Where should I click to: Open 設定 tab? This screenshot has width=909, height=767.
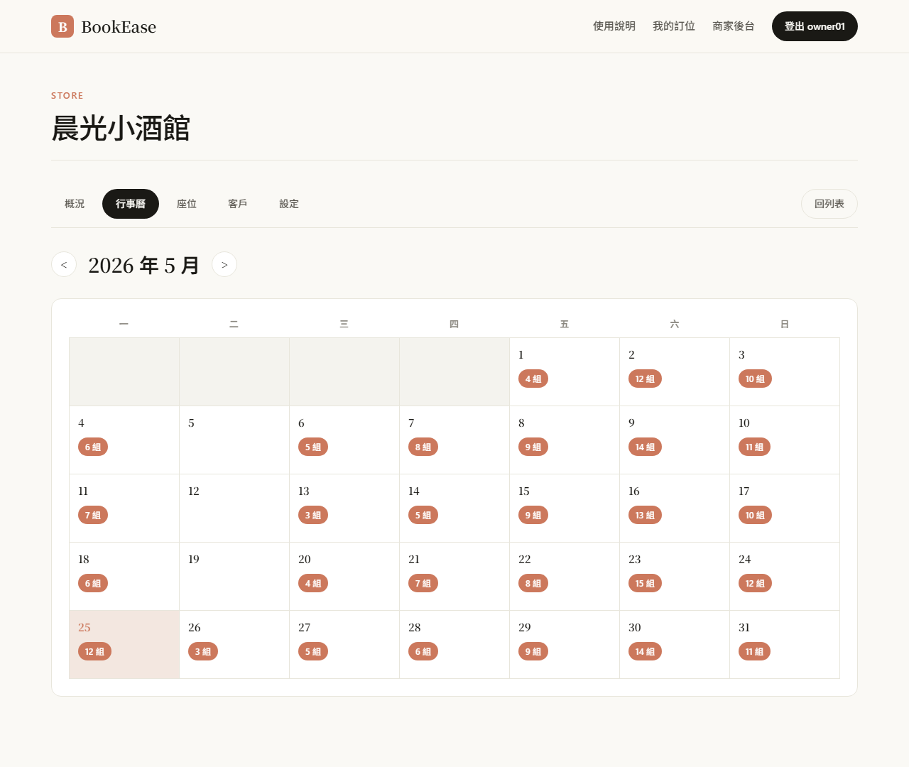pos(289,204)
